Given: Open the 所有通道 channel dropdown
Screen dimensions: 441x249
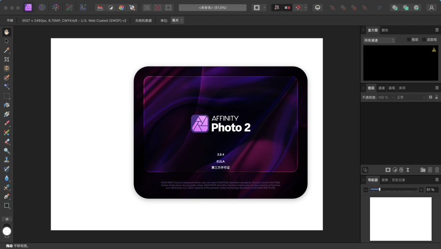Looking at the screenshot, I should pyautogui.click(x=379, y=40).
